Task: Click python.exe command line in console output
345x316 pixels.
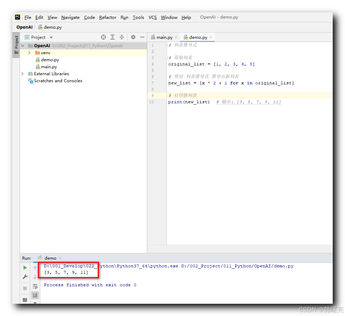Action: [169, 266]
